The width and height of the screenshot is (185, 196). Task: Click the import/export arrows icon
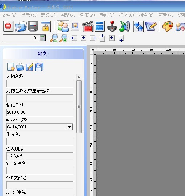click(139, 26)
